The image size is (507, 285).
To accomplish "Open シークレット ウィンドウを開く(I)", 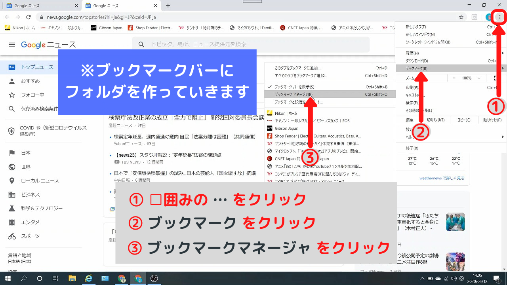I will point(451,42).
